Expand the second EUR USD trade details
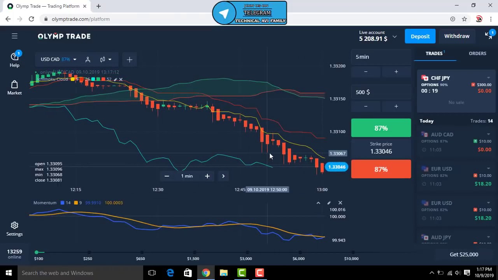 pos(488,203)
